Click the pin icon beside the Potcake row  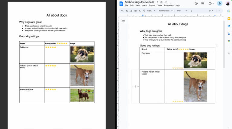pos(135,86)
